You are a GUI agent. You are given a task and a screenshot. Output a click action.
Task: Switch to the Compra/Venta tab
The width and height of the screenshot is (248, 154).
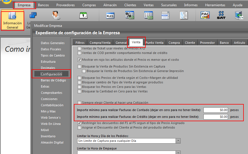(100, 43)
